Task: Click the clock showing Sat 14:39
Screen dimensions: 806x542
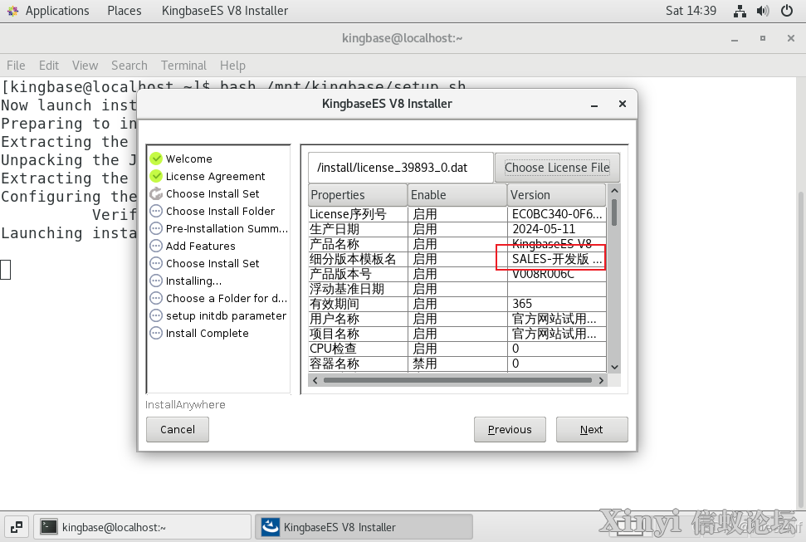Action: [x=691, y=11]
